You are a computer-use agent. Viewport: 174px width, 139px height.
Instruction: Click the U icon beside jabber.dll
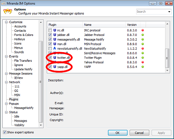55,35
